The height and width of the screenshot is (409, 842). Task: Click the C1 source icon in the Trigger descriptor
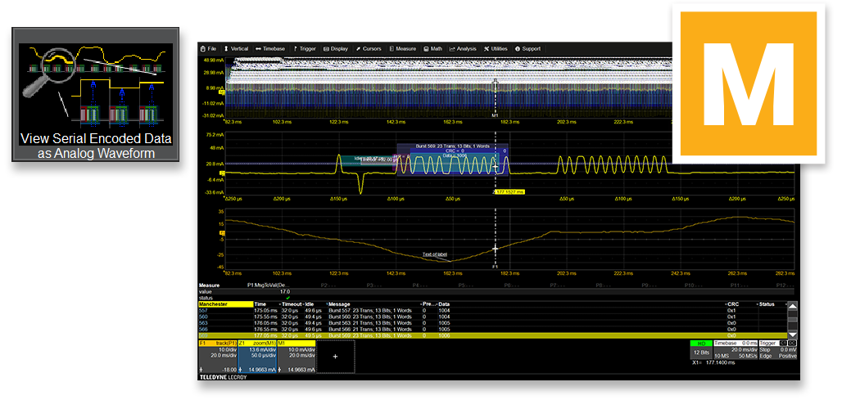coord(784,343)
